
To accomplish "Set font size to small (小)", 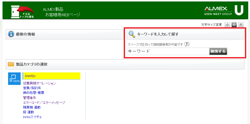I will click(x=227, y=25).
